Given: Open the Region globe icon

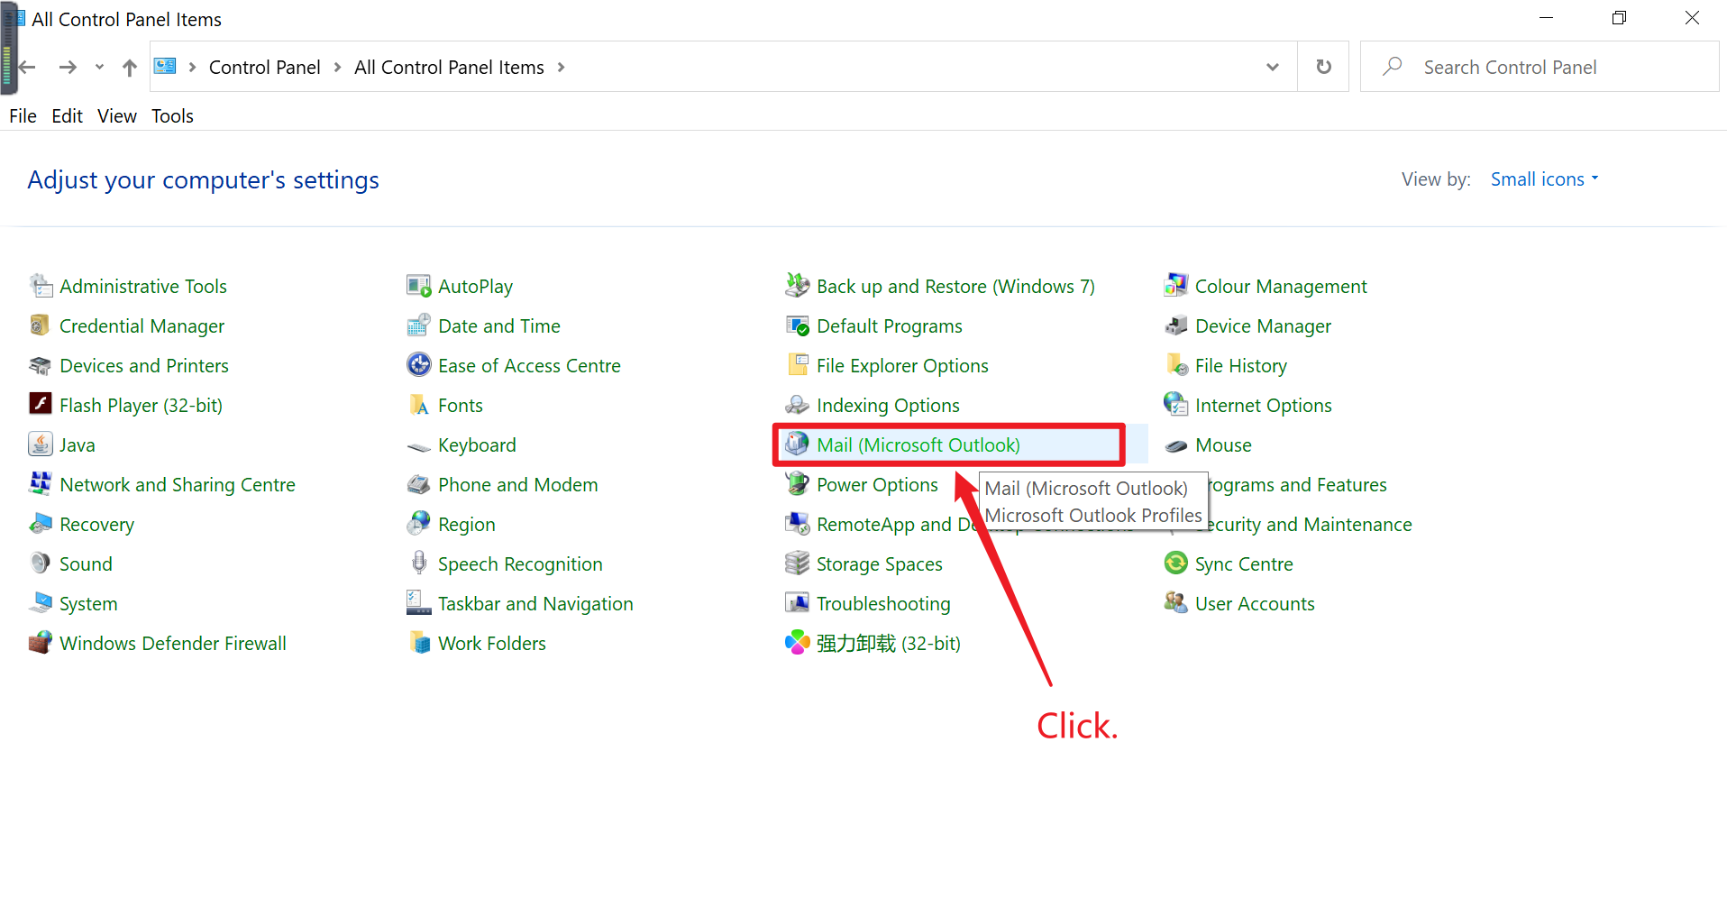Looking at the screenshot, I should coord(419,524).
